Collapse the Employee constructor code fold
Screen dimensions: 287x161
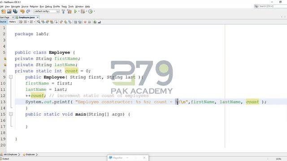(x=11, y=77)
